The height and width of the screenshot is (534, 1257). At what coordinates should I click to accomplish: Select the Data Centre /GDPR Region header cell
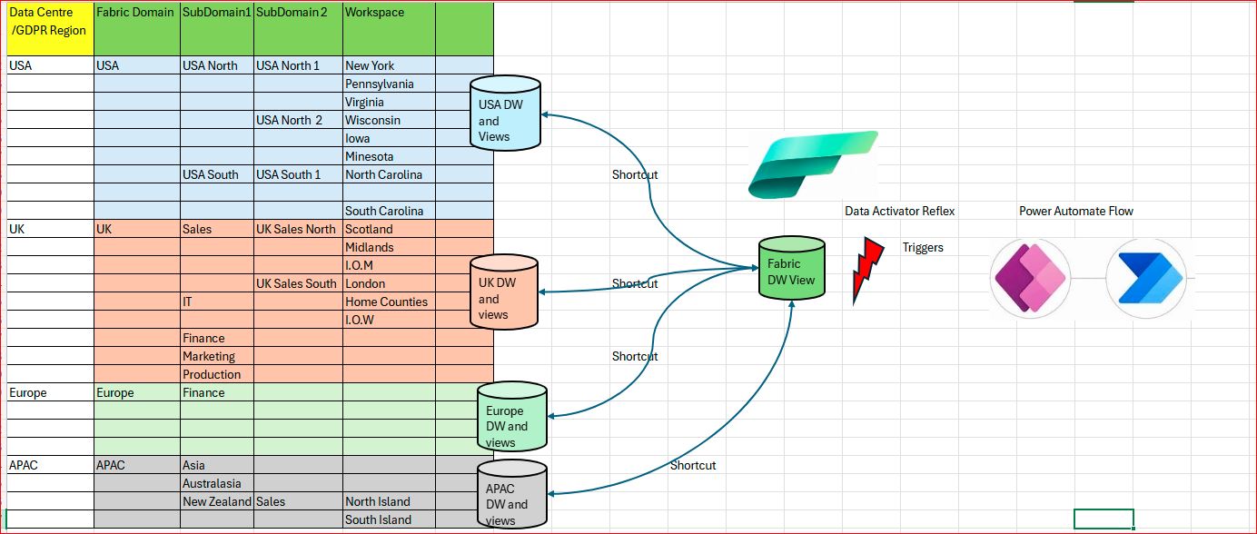point(49,29)
